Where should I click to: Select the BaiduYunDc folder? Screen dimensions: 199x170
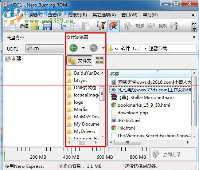tap(83, 73)
